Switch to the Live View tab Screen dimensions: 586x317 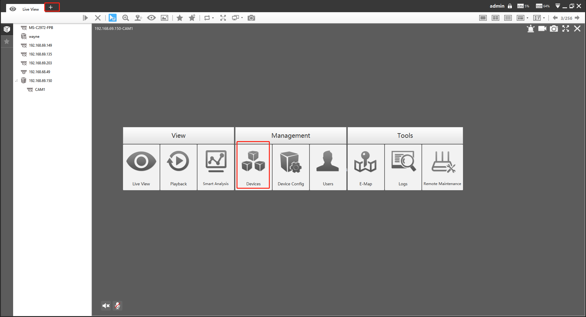click(25, 9)
